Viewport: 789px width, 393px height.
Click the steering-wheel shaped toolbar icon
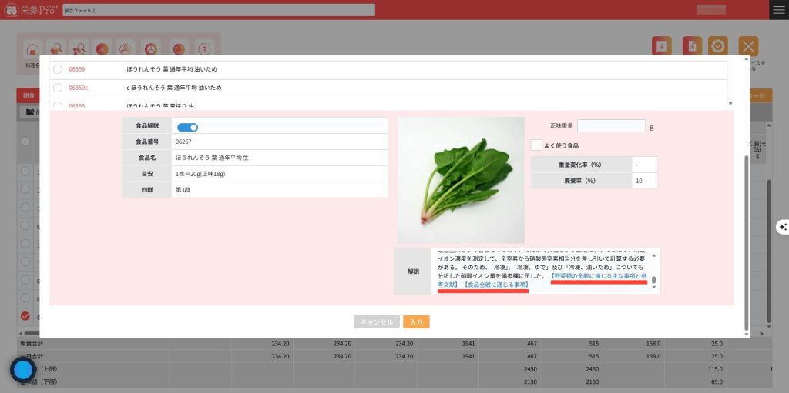(152, 48)
